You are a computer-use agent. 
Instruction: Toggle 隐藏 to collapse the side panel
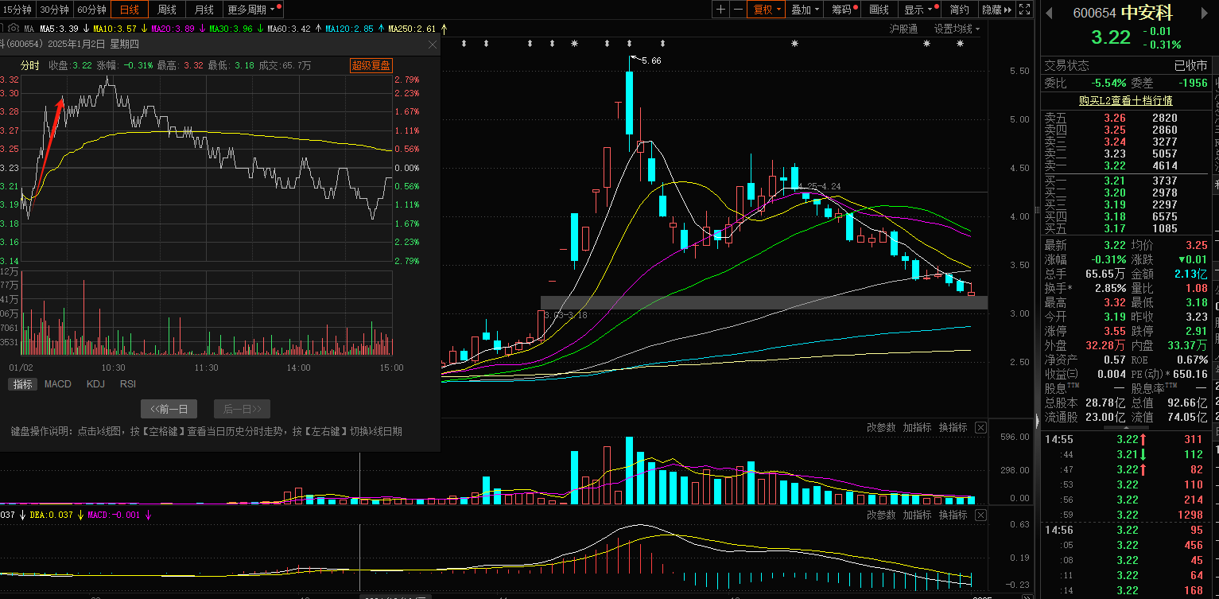click(996, 10)
